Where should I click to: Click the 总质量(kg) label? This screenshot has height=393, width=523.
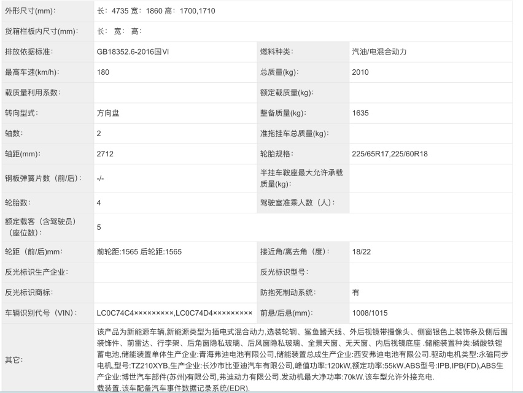point(279,72)
